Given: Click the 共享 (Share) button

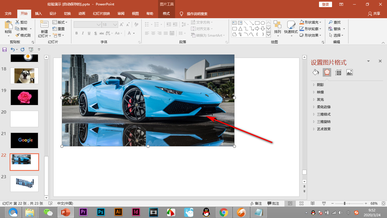Looking at the screenshot, I should [374, 14].
